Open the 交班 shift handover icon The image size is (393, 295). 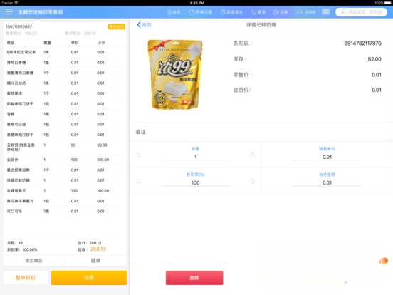pyautogui.click(x=281, y=12)
